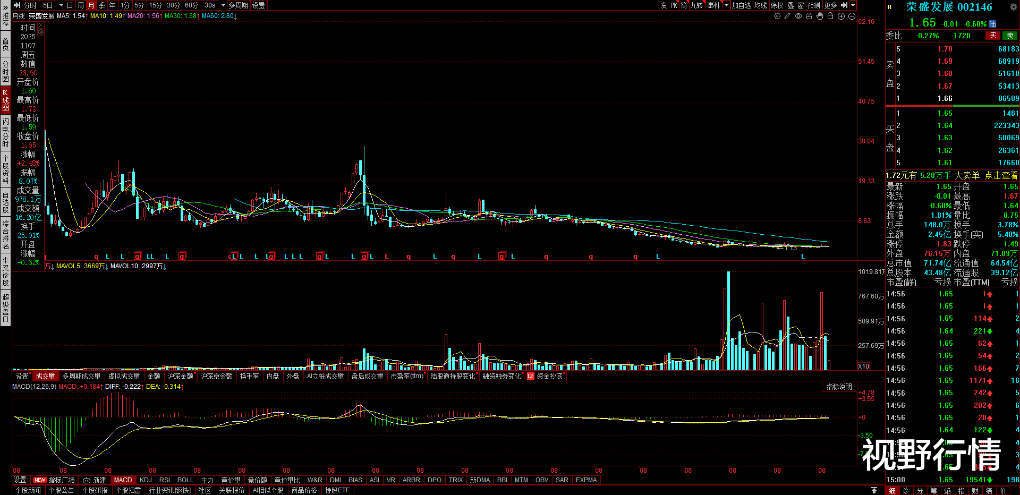Expand the 30s interval dropdown arrow
This screenshot has height=495, width=1020.
(x=223, y=5)
